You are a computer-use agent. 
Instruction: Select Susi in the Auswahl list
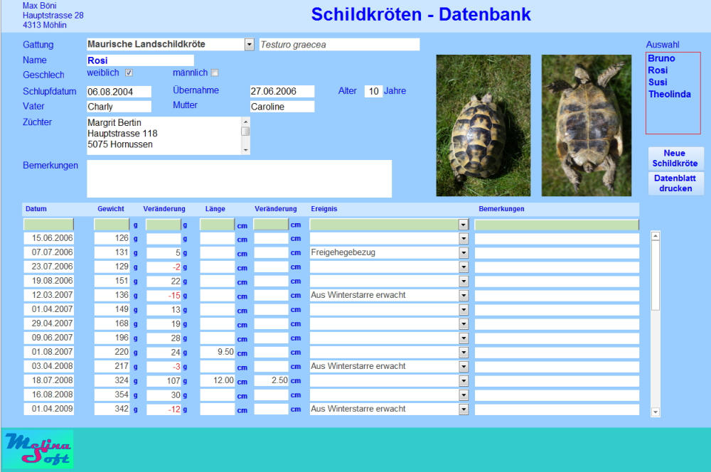tap(658, 82)
